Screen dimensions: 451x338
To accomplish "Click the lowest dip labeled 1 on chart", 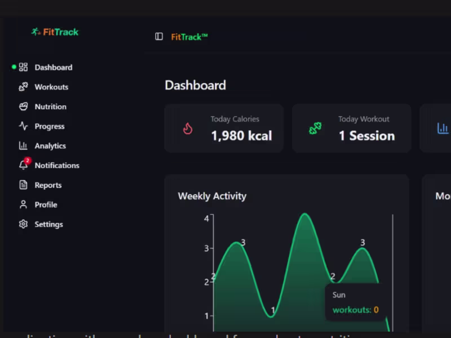I will click(x=271, y=316).
